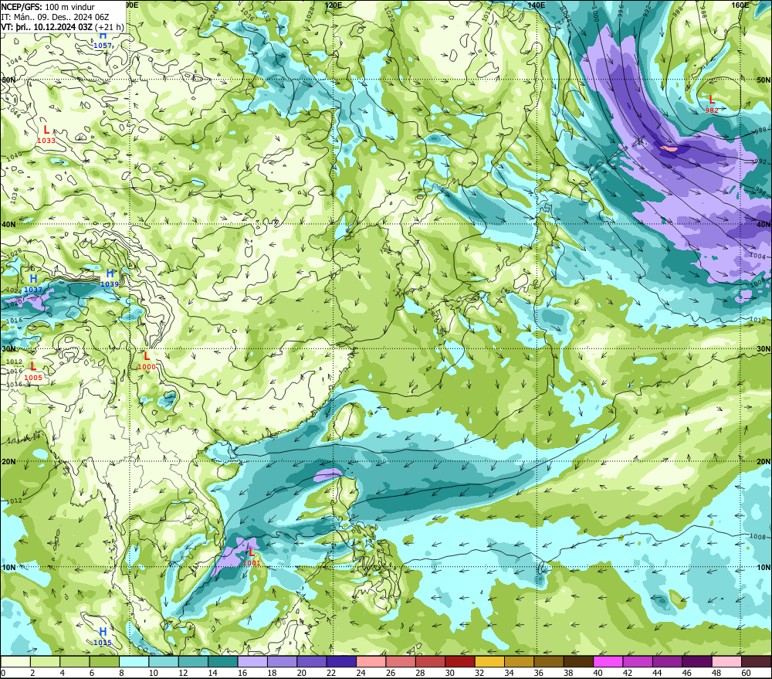This screenshot has width=772, height=679.
Task: Select the green 6–8 legend swatch
Action: [x=104, y=661]
